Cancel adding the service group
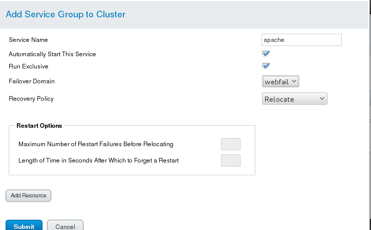The width and height of the screenshot is (371, 230). pyautogui.click(x=65, y=225)
